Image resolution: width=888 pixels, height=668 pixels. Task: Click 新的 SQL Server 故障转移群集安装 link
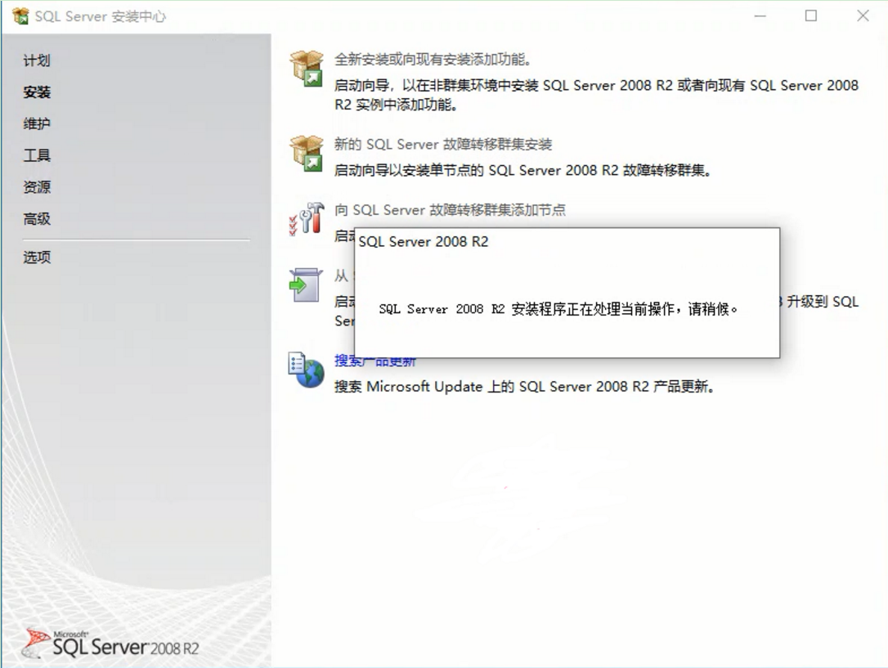coord(443,145)
